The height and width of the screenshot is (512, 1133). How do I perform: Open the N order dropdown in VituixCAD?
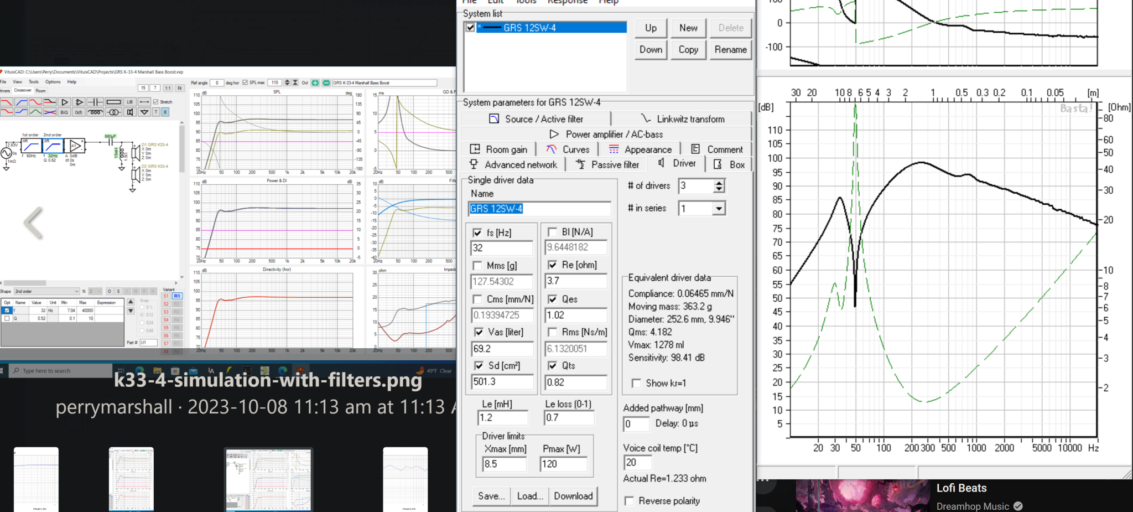pyautogui.click(x=95, y=291)
